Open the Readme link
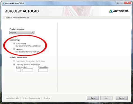This screenshot has width=133, height=104. pos(47,98)
